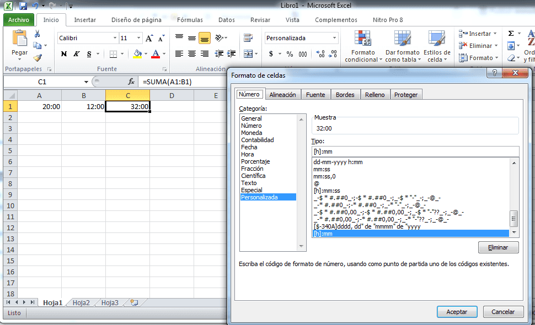The width and height of the screenshot is (535, 325).
Task: Click the Insert function fx icon
Action: [x=131, y=82]
